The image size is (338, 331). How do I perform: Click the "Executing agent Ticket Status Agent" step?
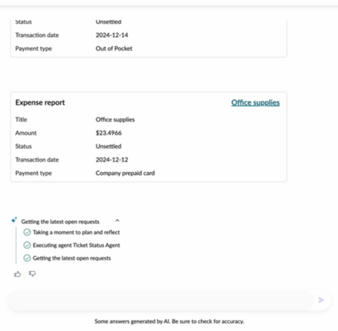(x=76, y=245)
